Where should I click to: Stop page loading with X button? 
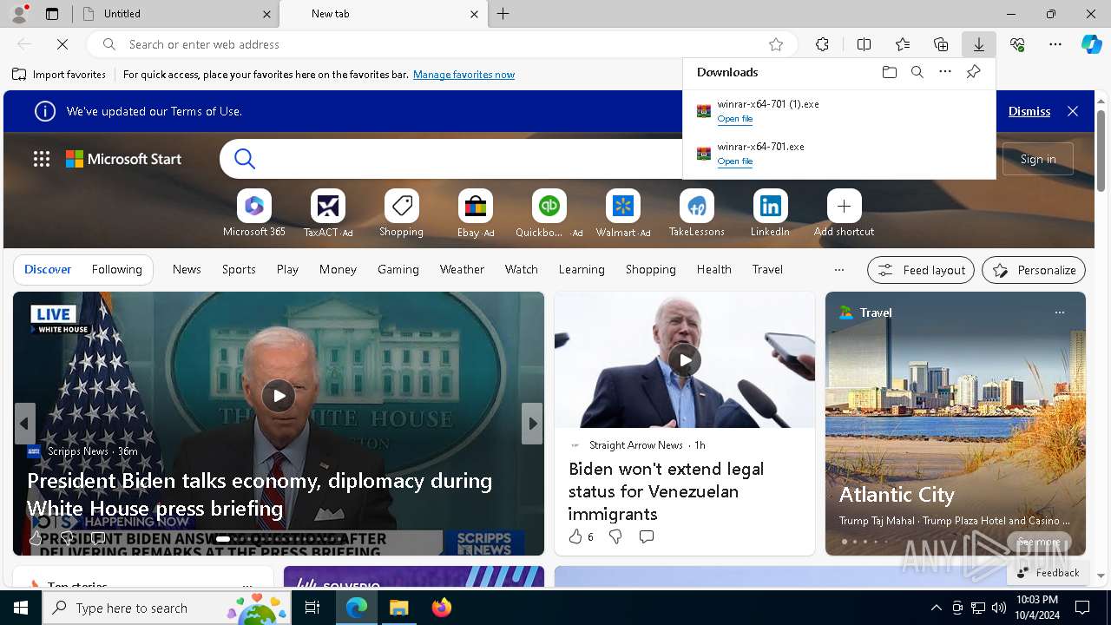point(63,44)
